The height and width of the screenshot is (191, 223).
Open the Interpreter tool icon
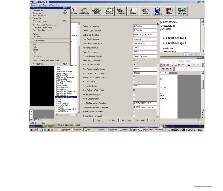[84, 11]
